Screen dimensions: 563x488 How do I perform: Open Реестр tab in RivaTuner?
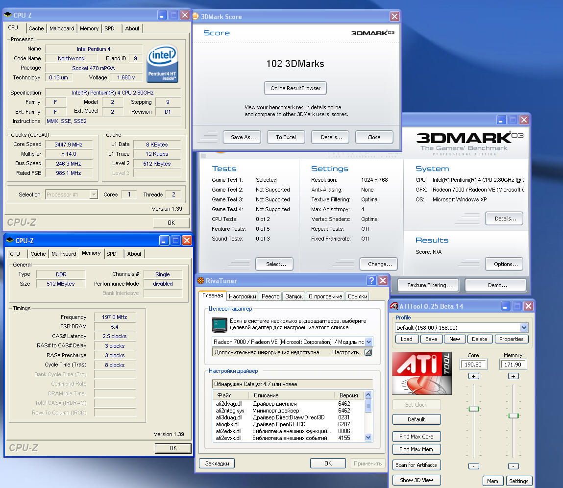(x=270, y=296)
